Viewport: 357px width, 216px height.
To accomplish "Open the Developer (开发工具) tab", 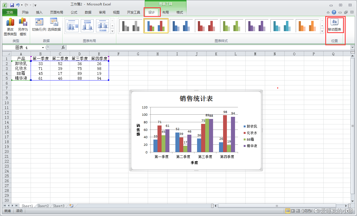I will pyautogui.click(x=134, y=12).
